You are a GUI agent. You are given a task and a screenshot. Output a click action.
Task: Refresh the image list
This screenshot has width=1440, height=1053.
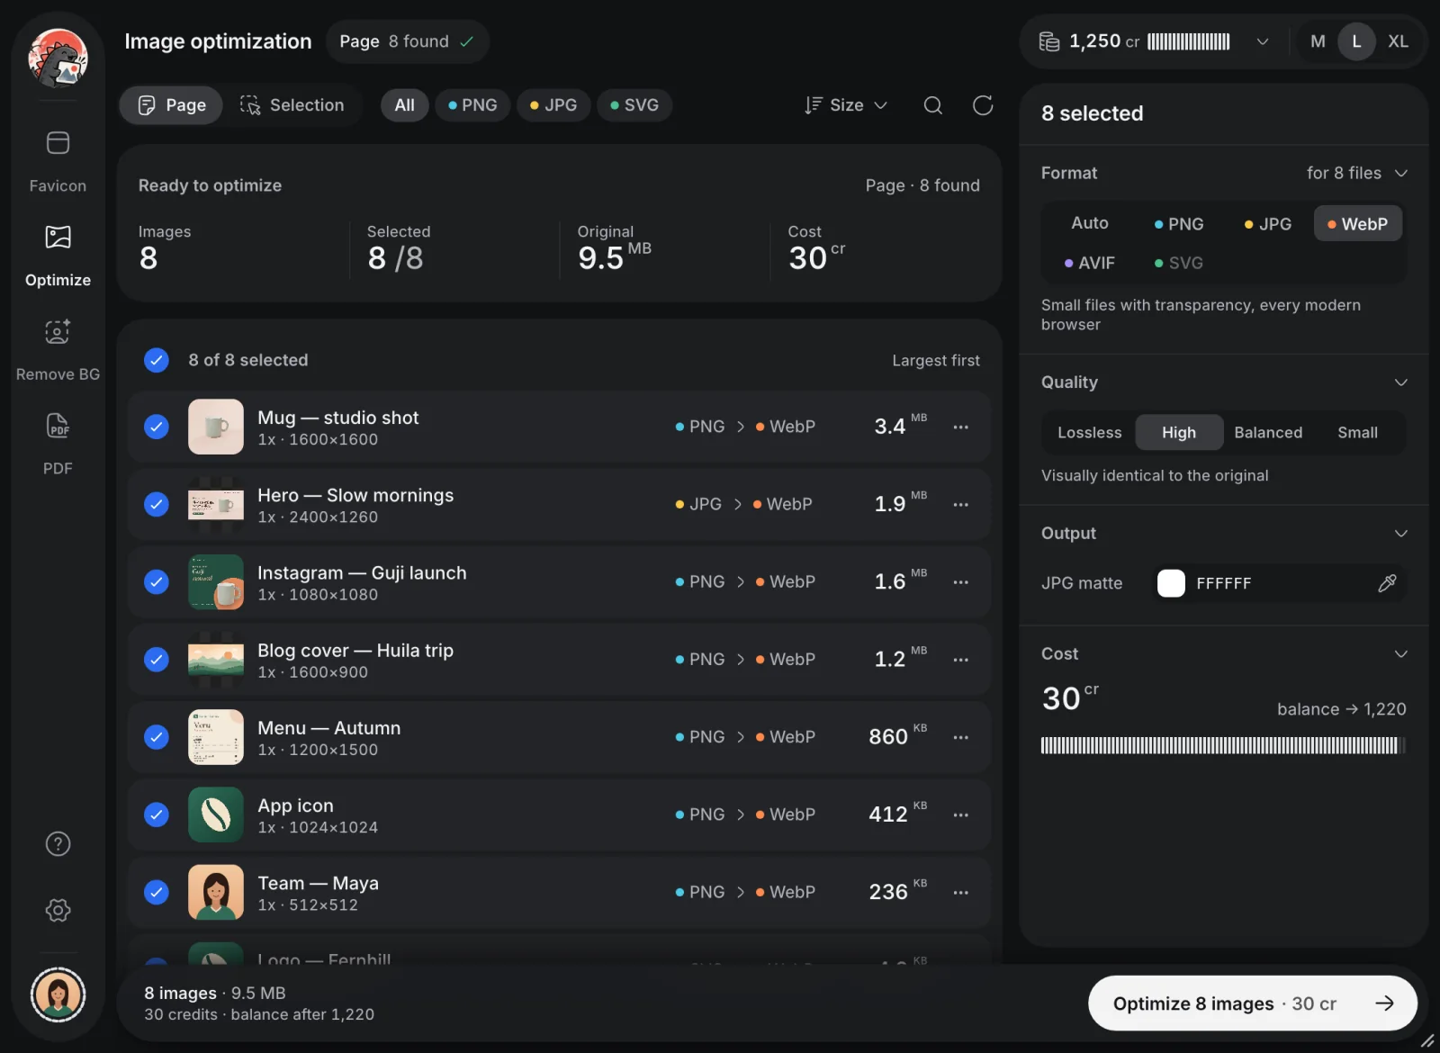click(x=983, y=105)
